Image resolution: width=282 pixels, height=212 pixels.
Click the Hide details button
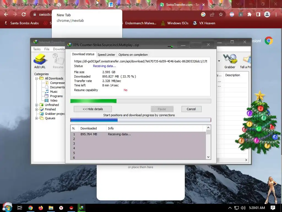click(x=93, y=109)
